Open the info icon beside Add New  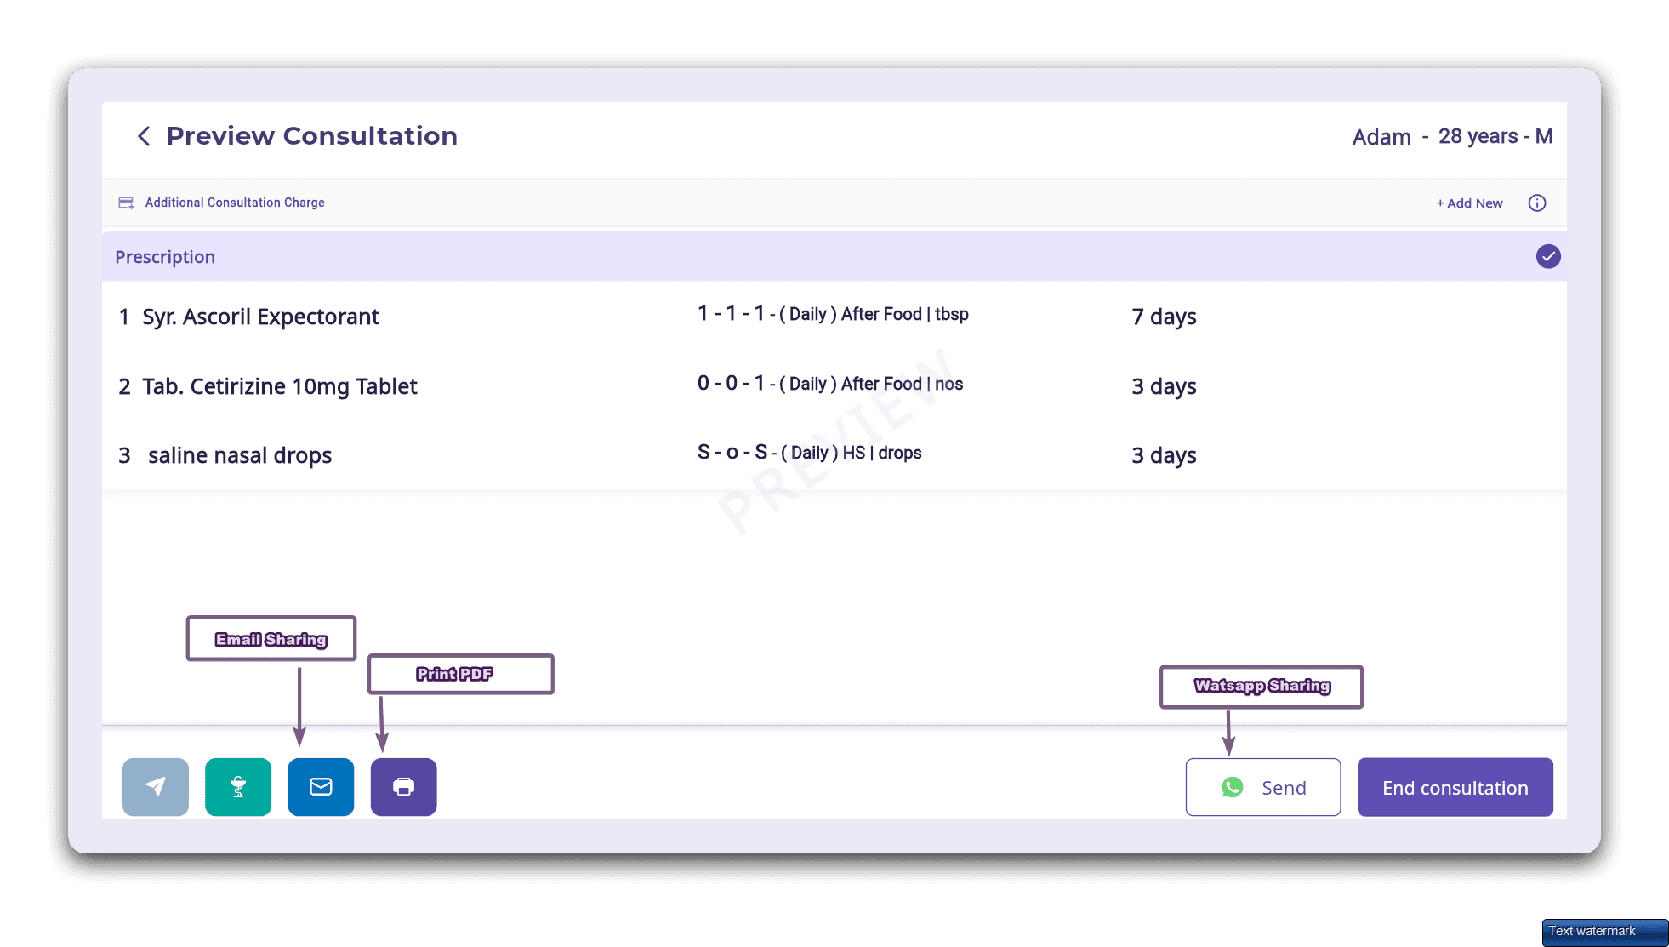(x=1536, y=203)
